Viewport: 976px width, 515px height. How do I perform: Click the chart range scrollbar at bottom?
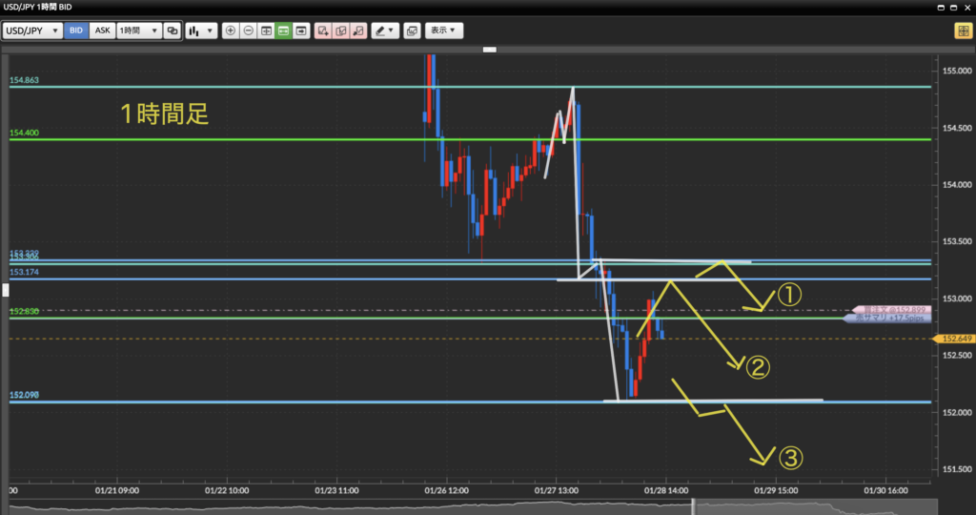click(477, 505)
